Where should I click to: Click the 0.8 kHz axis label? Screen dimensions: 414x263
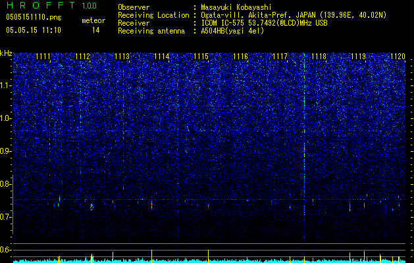6,184
